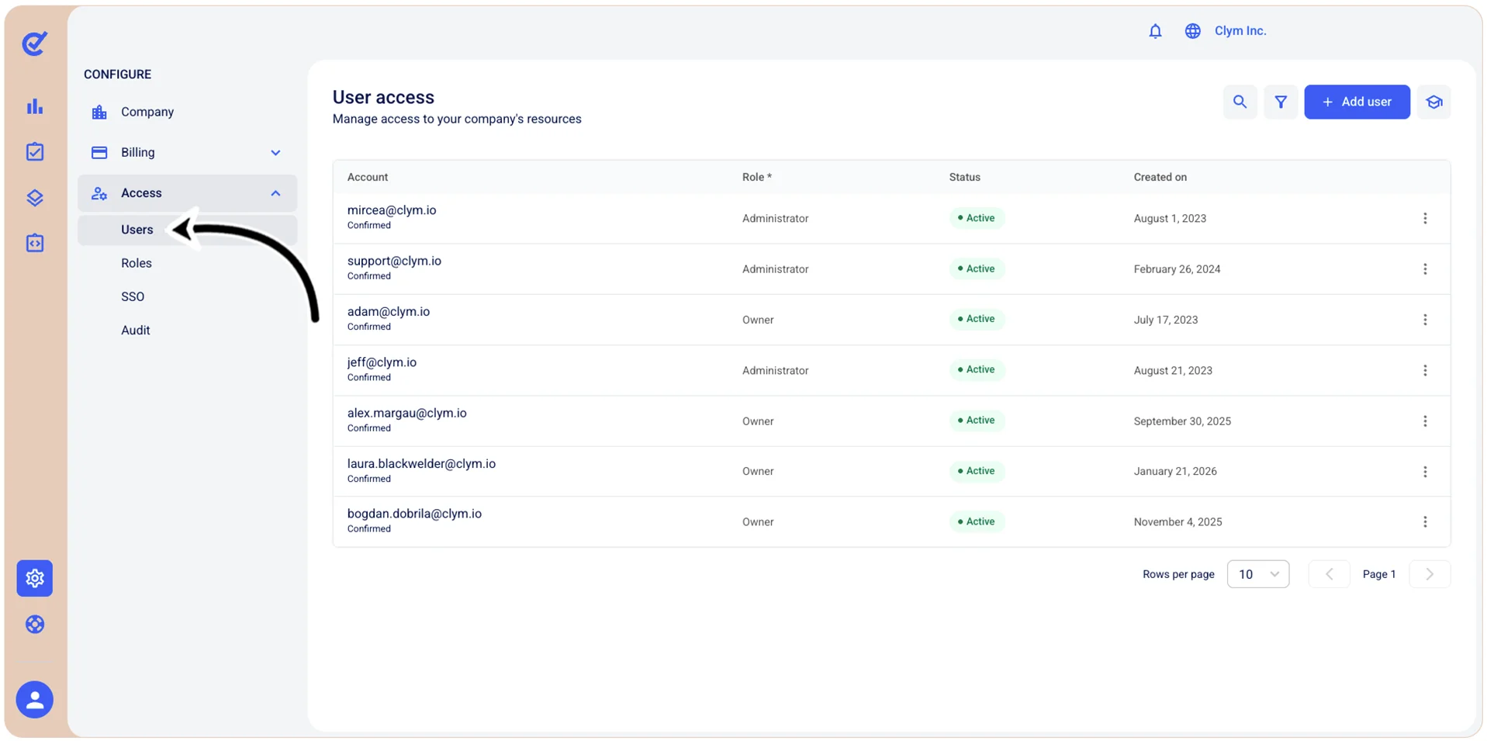Click the support@clym.io account
The height and width of the screenshot is (741, 1487).
click(x=394, y=261)
